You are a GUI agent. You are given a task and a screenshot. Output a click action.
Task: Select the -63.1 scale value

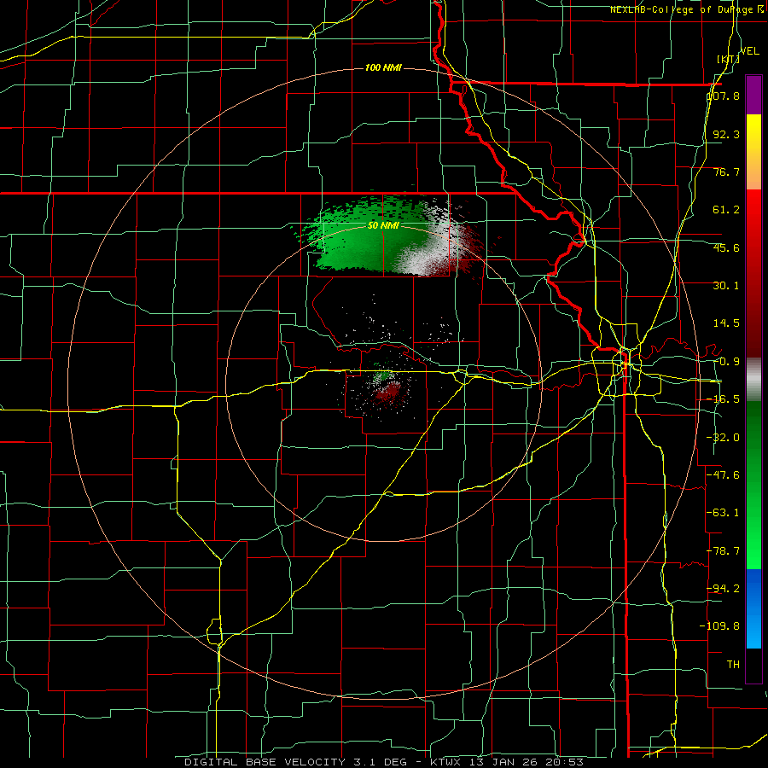click(723, 513)
